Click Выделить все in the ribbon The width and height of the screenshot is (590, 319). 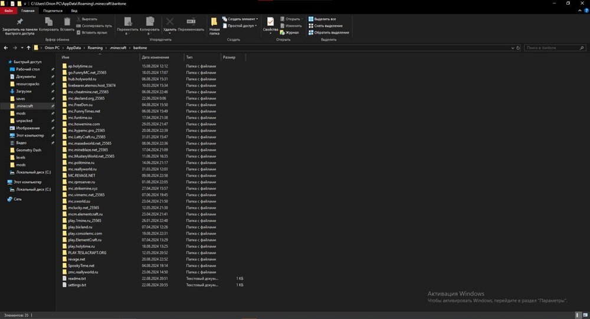pyautogui.click(x=322, y=19)
